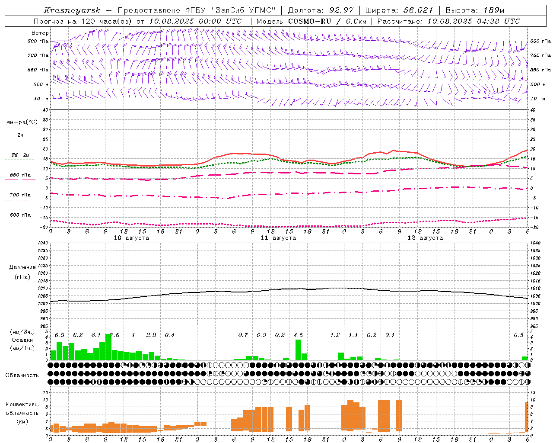Viewport: 553px width, 443px height.
Task: Click the '10 августа' date label
Action: [131, 238]
